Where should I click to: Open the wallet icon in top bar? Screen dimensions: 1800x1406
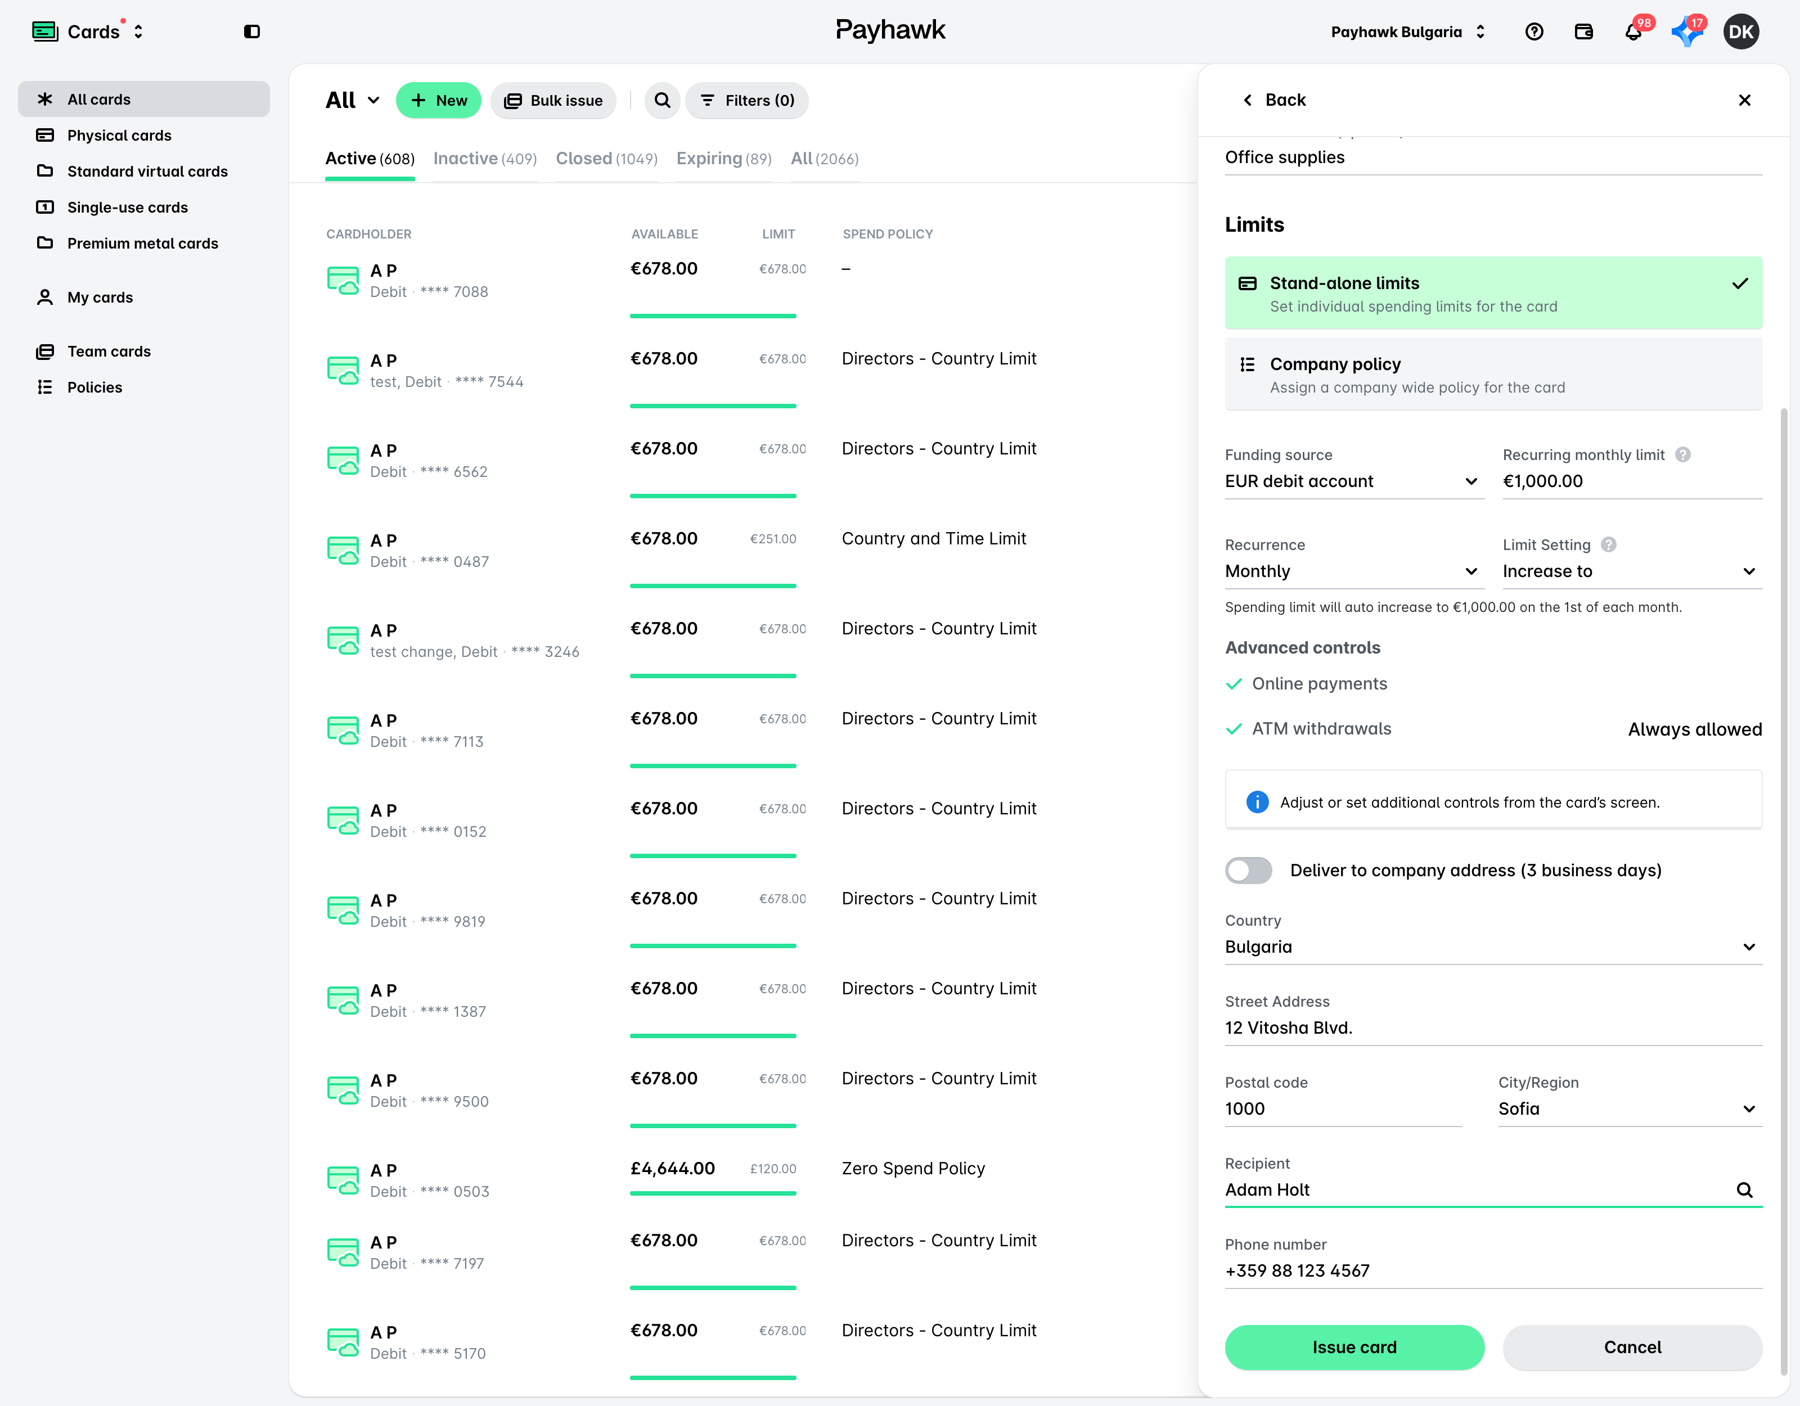[x=1583, y=31]
